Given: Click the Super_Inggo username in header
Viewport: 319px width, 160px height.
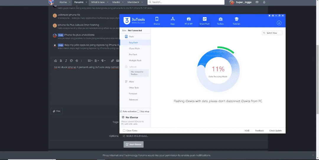Looking at the screenshot, I should (x=244, y=2).
